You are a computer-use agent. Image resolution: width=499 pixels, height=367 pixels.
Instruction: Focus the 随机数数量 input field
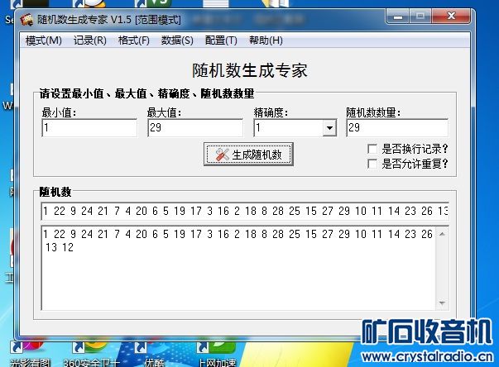tap(397, 128)
